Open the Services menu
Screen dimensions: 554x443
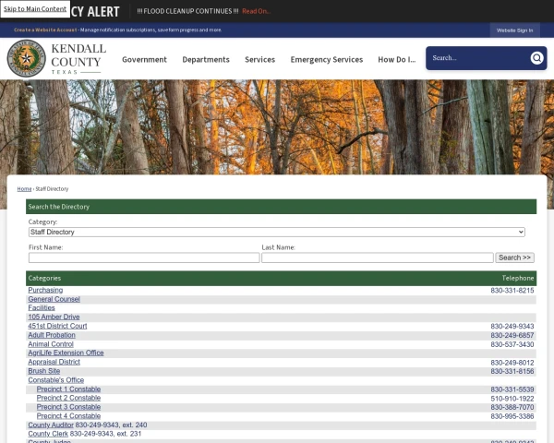click(259, 59)
